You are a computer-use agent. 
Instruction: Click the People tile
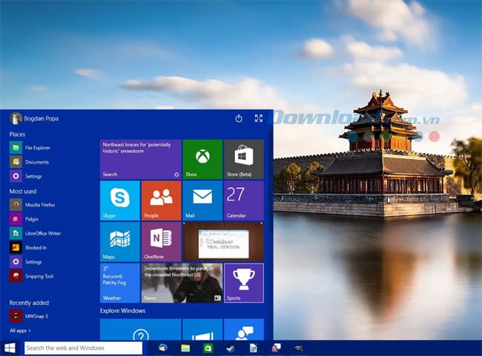click(161, 200)
